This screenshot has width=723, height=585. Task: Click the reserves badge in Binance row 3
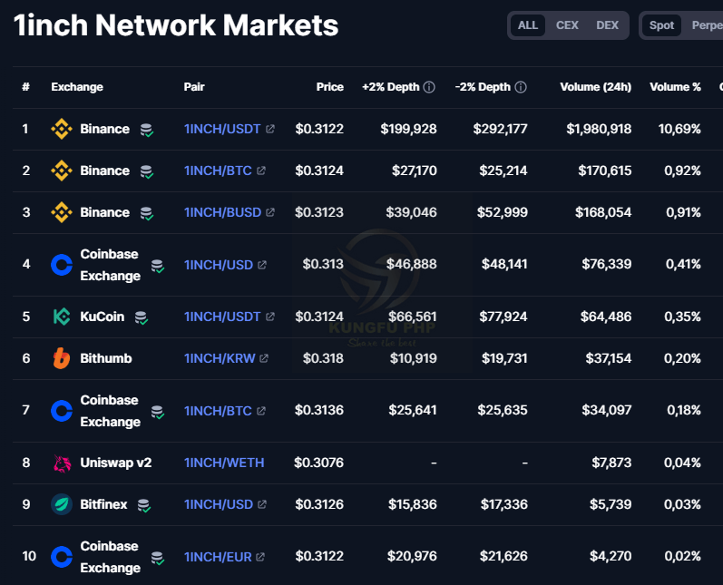(147, 213)
